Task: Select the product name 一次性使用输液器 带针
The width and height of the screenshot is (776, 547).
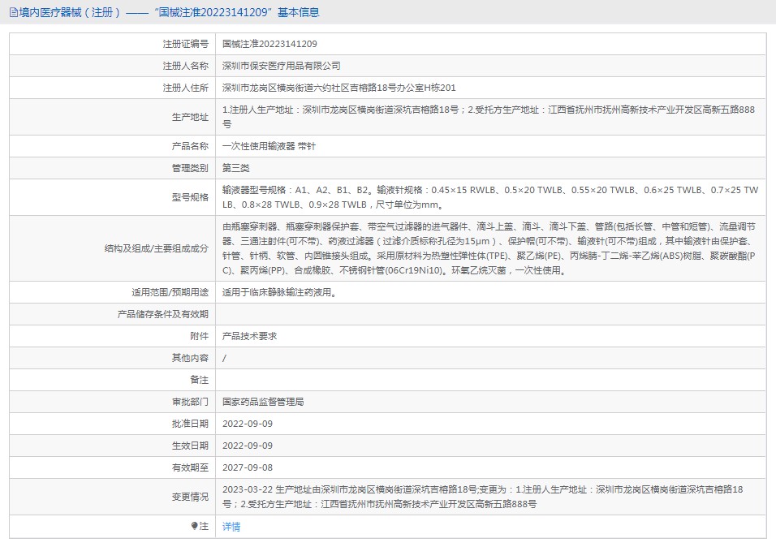Action: 269,146
